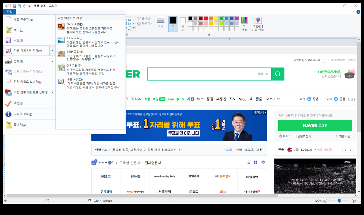364x215 pixels.
Task: Click 전자 메일로 보내기(D) envelope item
Action: tap(29, 82)
